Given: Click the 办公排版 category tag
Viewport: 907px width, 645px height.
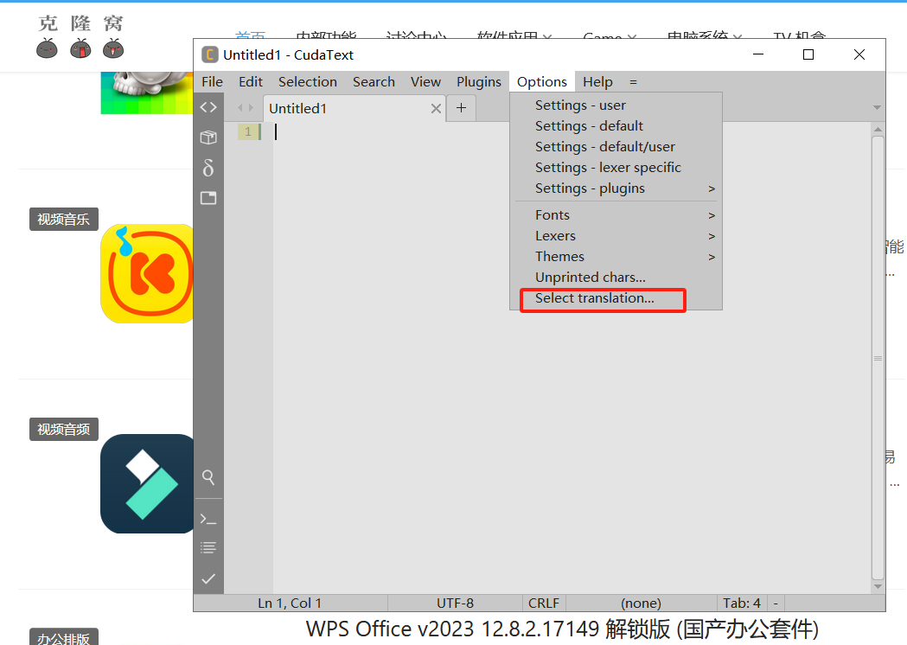Looking at the screenshot, I should coord(64,637).
